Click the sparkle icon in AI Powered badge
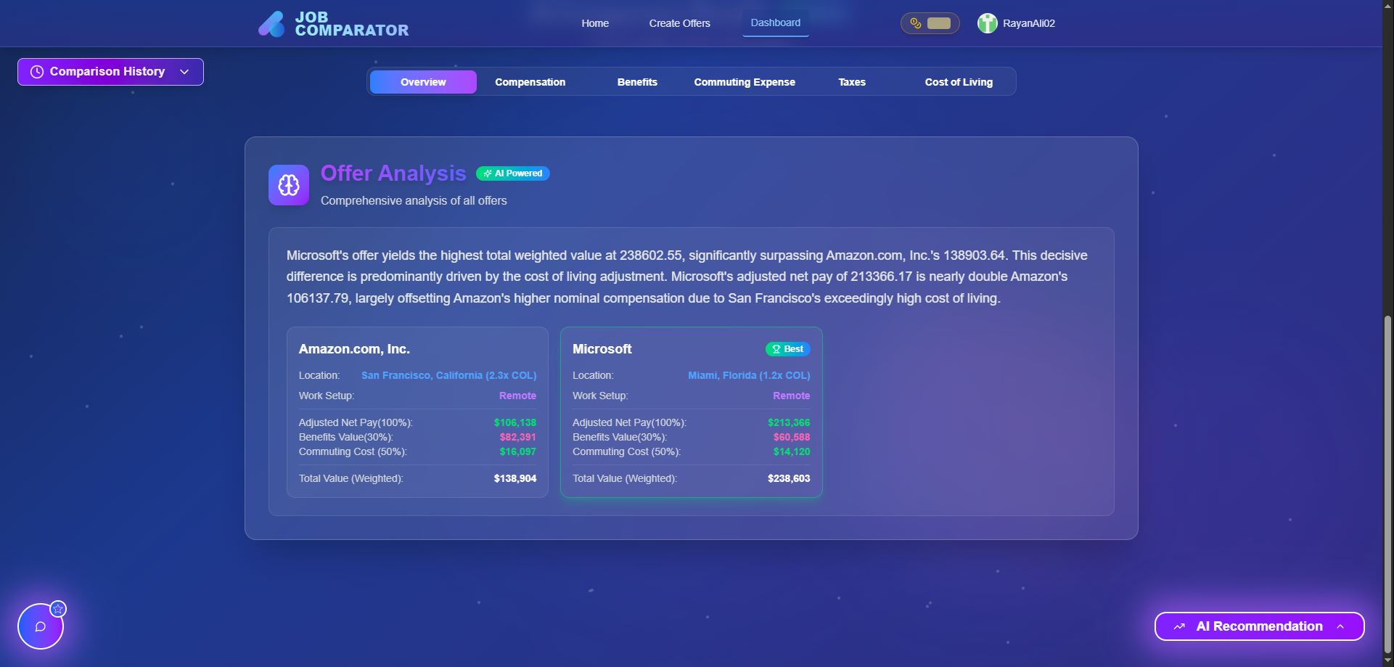 click(488, 173)
